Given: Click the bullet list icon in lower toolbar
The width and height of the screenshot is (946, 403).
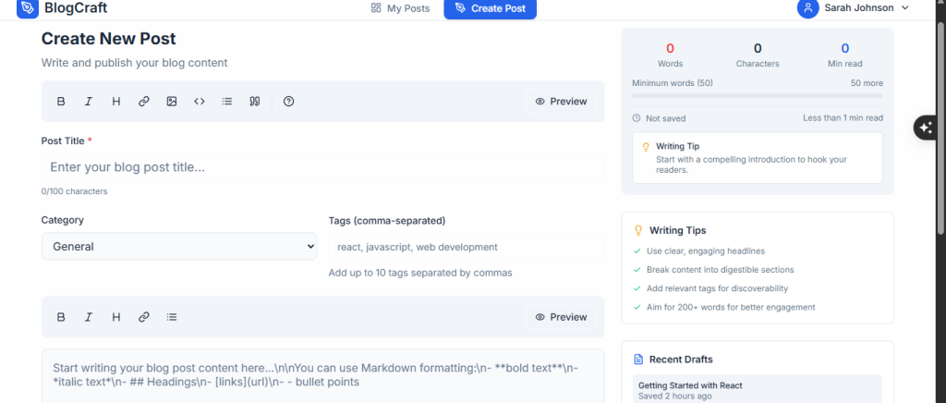Looking at the screenshot, I should (x=172, y=317).
